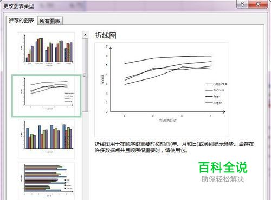Viewport: 271px width, 200px height.
Task: Click the help question mark button
Action: pos(242,4)
